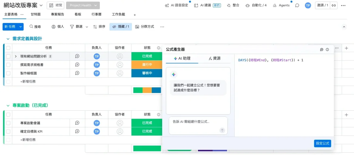Open the Project Health dropdown

pos(83,5)
